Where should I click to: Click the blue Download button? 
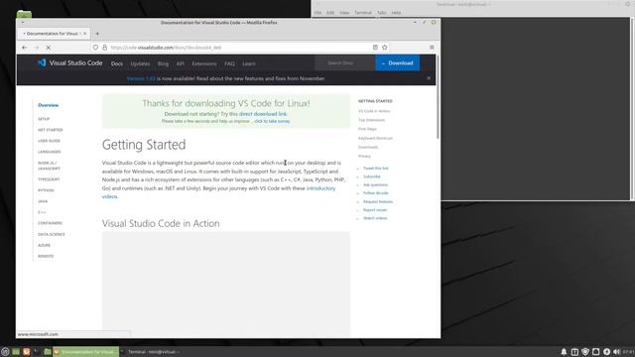(397, 63)
